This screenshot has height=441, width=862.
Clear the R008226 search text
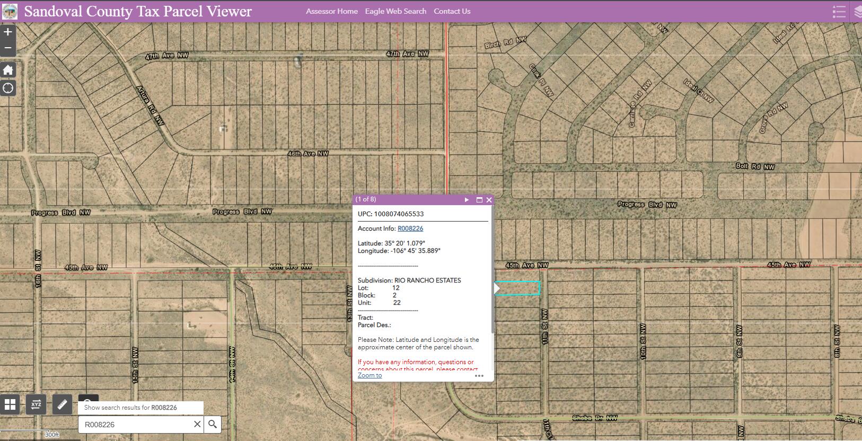(197, 424)
